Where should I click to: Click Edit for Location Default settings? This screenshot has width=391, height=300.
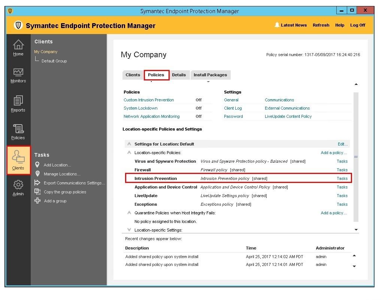click(343, 144)
